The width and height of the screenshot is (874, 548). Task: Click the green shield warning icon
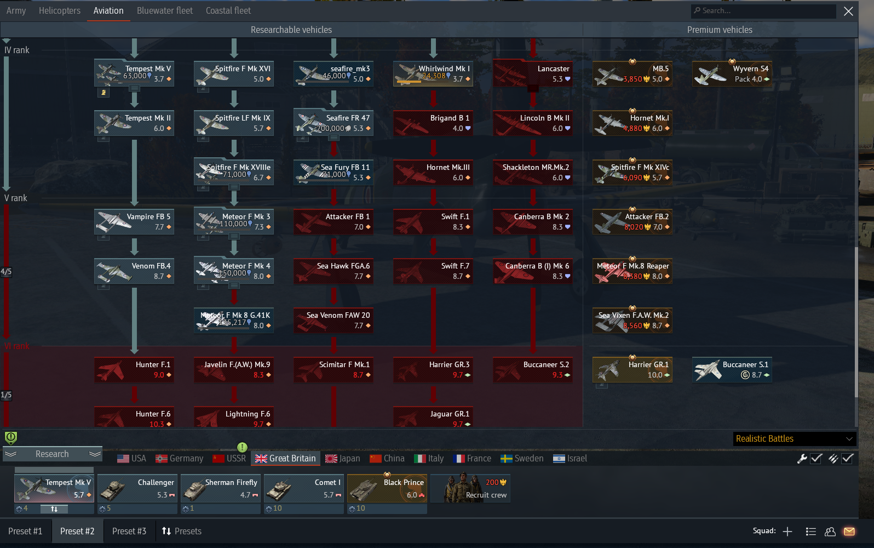tap(11, 437)
